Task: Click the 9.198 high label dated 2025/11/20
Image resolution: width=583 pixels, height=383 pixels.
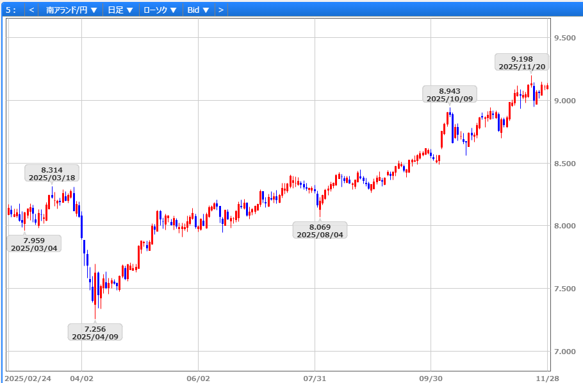Action: pos(521,62)
